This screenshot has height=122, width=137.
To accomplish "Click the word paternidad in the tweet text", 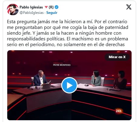I will point(117,27).
